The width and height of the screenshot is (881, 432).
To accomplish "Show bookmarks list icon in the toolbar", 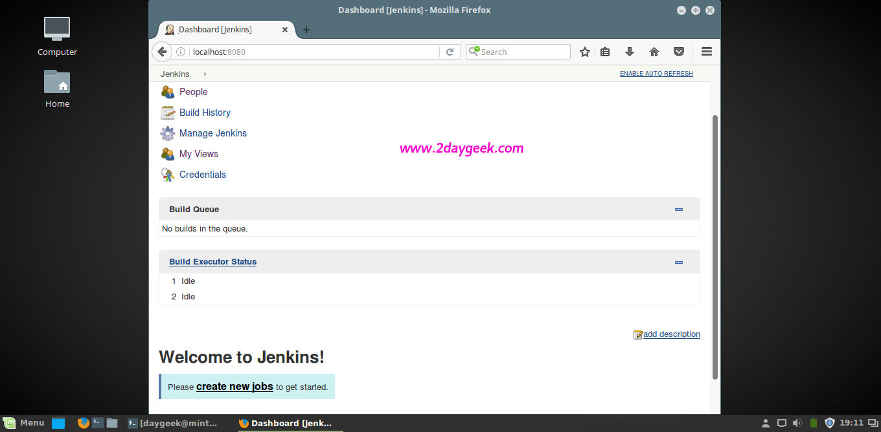I will point(605,52).
